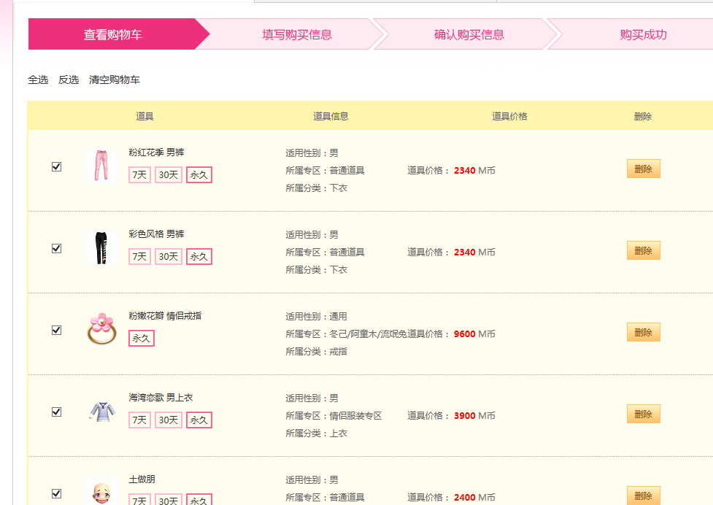Screen dimensions: 713x505
Task: Select 30天 duration for 彩色风格 男裤
Action: (x=169, y=257)
